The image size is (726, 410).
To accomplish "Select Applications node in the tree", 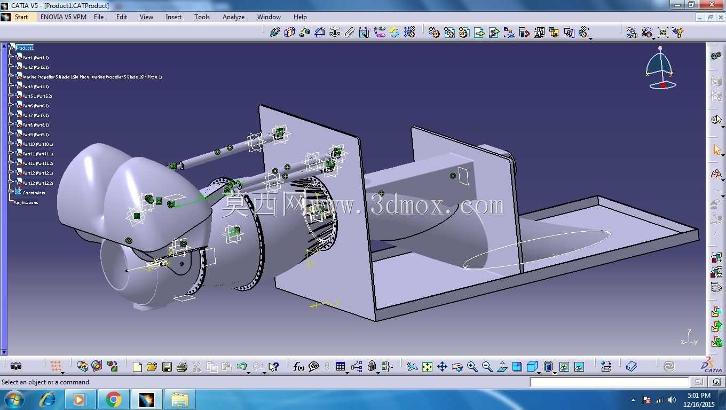I will [x=26, y=202].
